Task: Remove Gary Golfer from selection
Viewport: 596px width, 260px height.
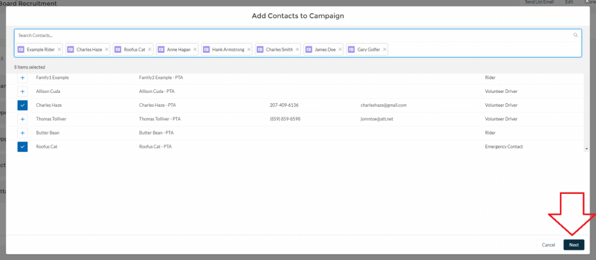Action: (x=385, y=50)
